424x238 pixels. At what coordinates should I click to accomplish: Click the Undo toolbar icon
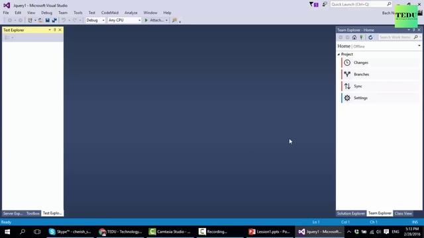(64, 20)
